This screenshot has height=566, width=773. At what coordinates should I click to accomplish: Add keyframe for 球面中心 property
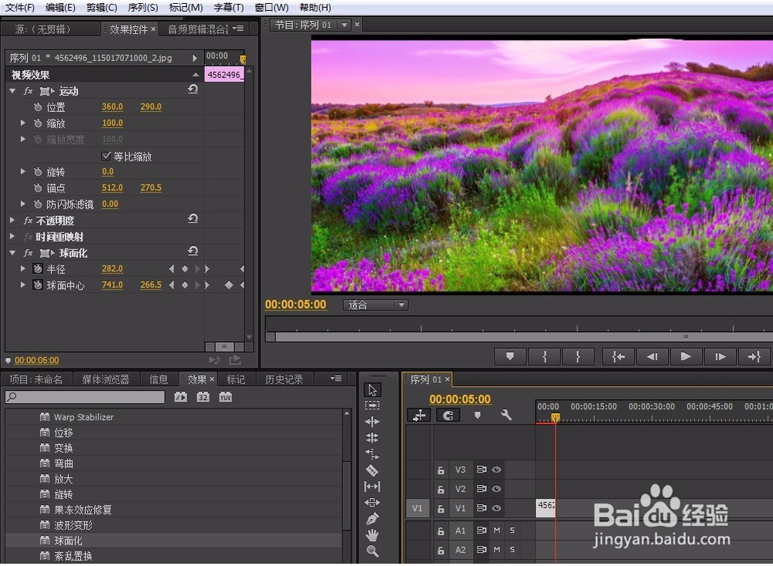(185, 285)
